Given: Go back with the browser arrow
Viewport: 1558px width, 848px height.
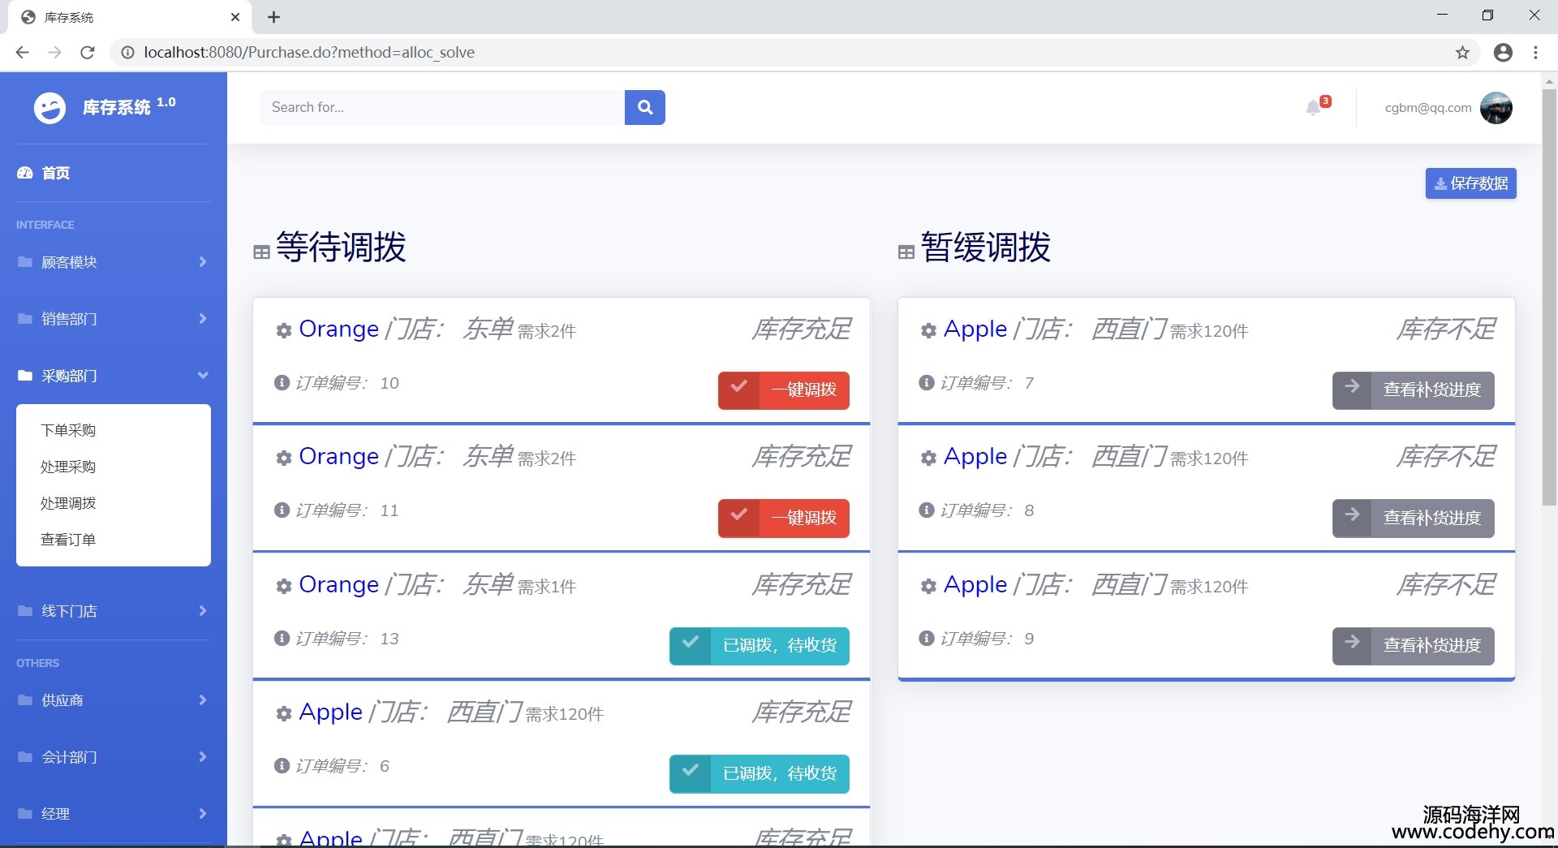Looking at the screenshot, I should pyautogui.click(x=22, y=53).
